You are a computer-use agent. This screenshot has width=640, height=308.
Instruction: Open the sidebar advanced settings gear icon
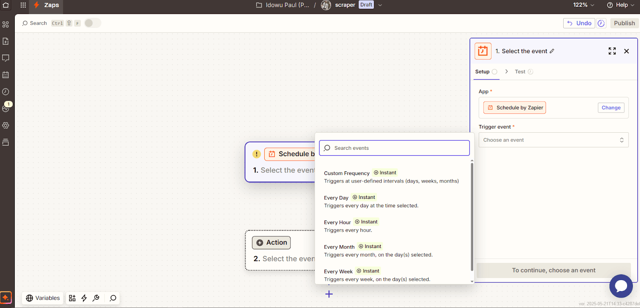(6, 125)
